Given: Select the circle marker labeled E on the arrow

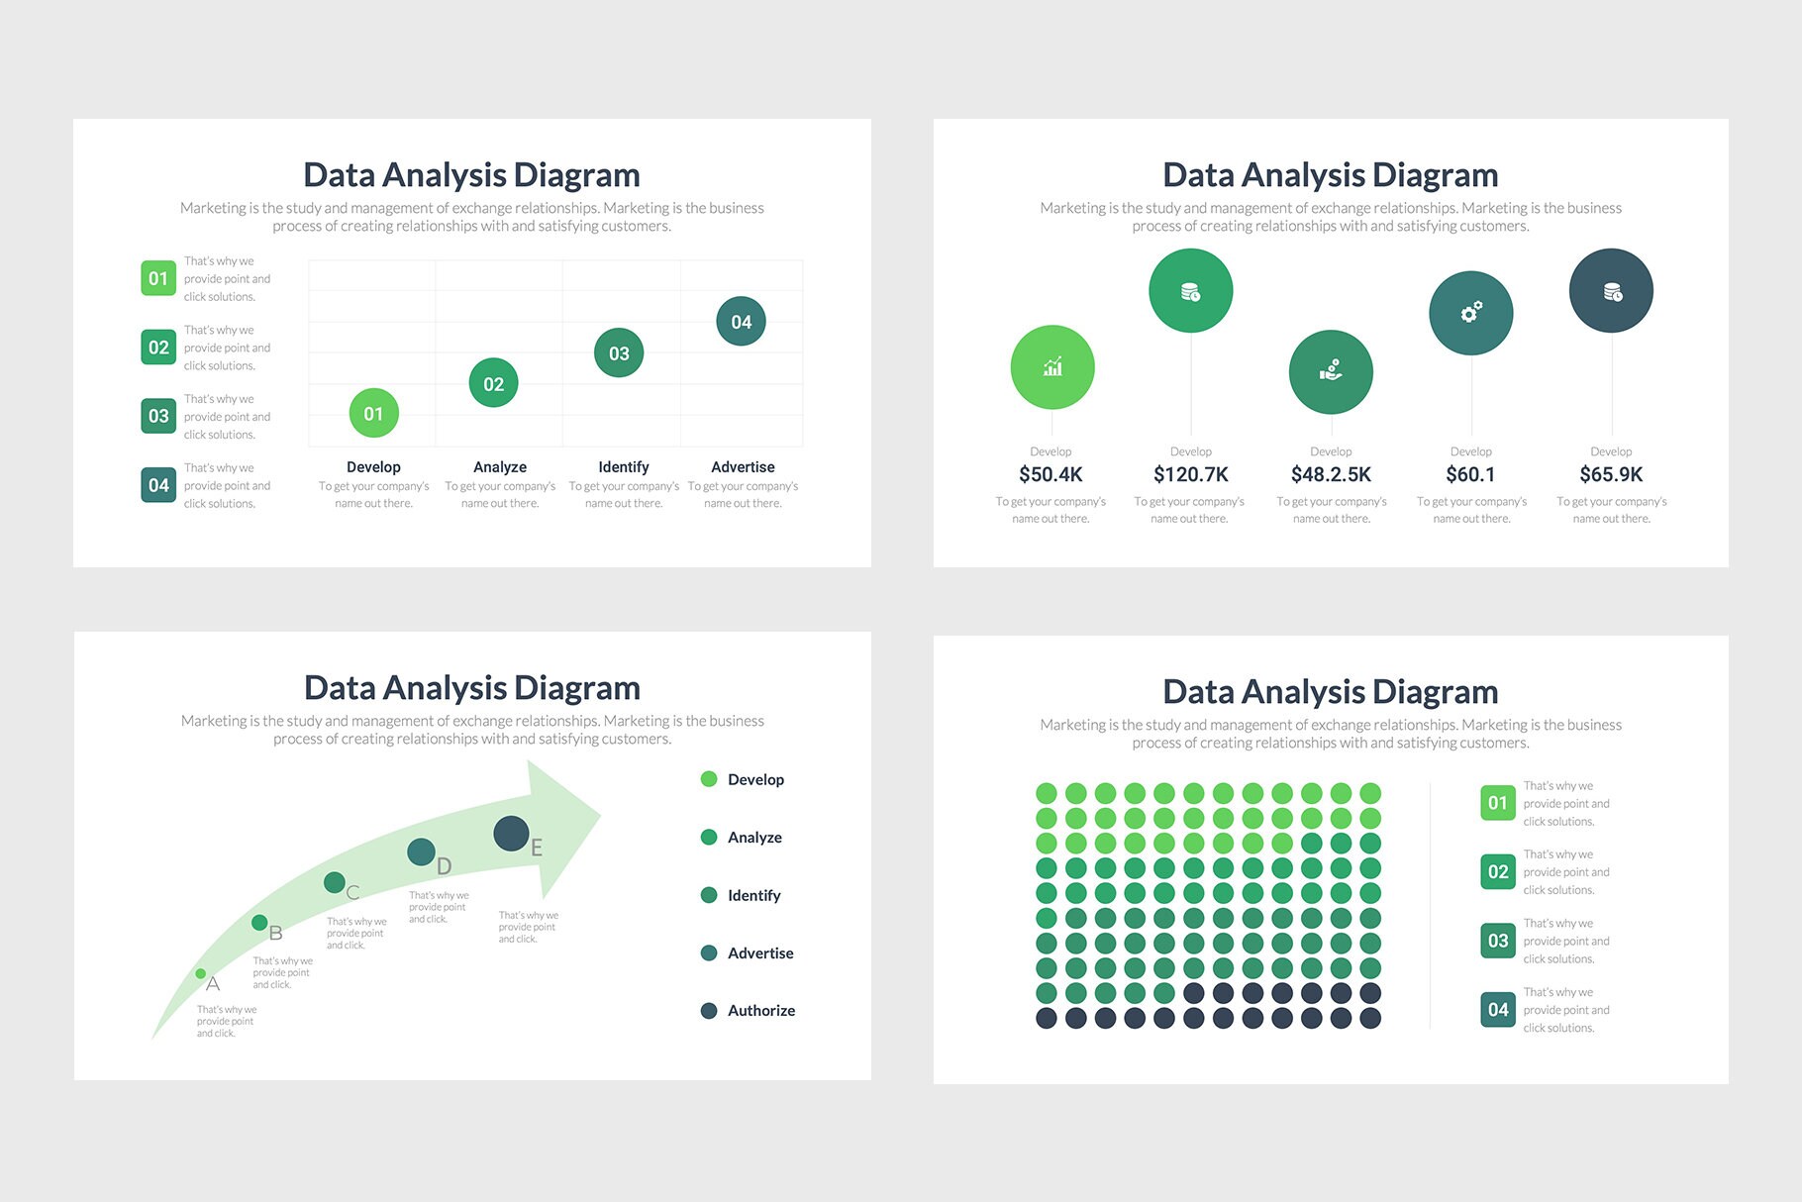Looking at the screenshot, I should click(509, 835).
